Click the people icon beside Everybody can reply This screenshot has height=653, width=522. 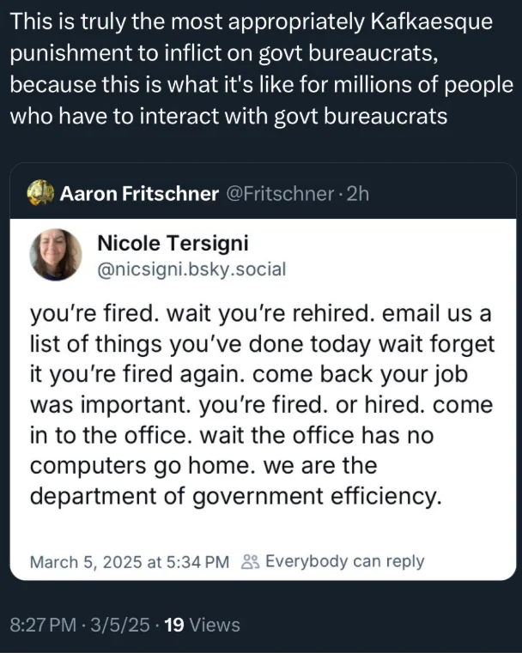(251, 562)
